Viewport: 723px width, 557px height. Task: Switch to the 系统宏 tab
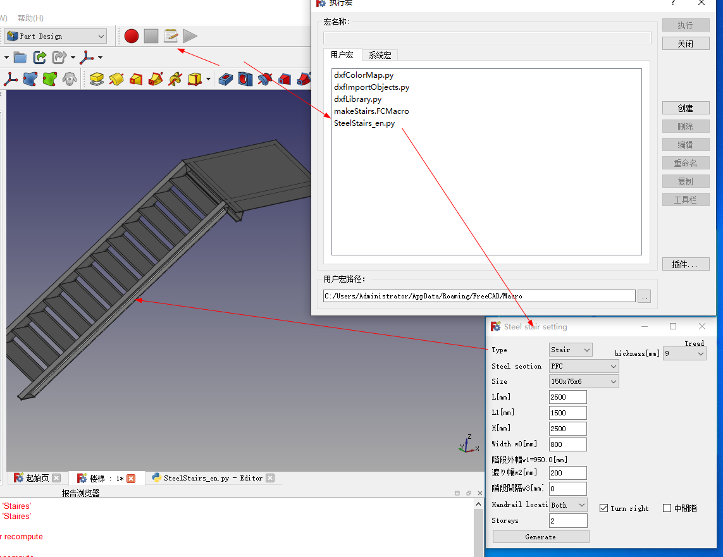380,55
